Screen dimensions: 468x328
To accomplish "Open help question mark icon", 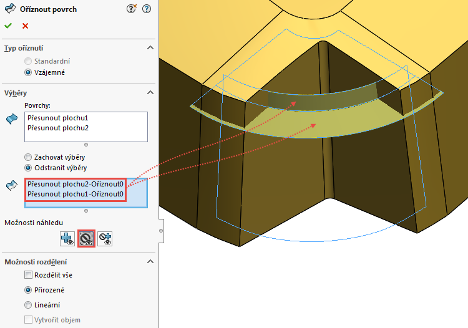I will 147,9.
